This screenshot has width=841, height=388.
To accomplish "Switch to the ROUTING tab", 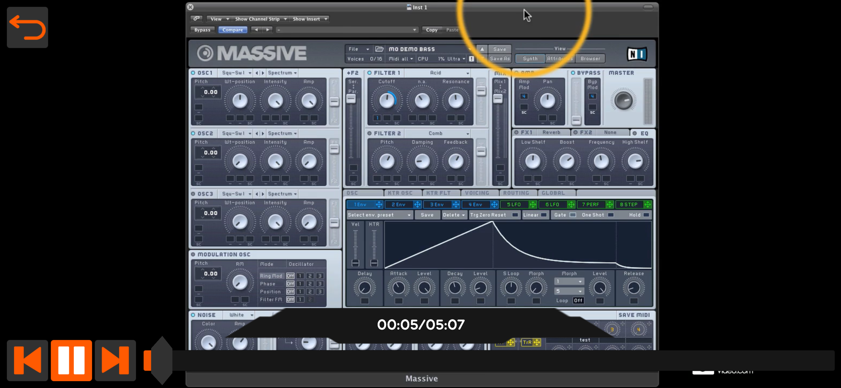I will click(x=516, y=193).
